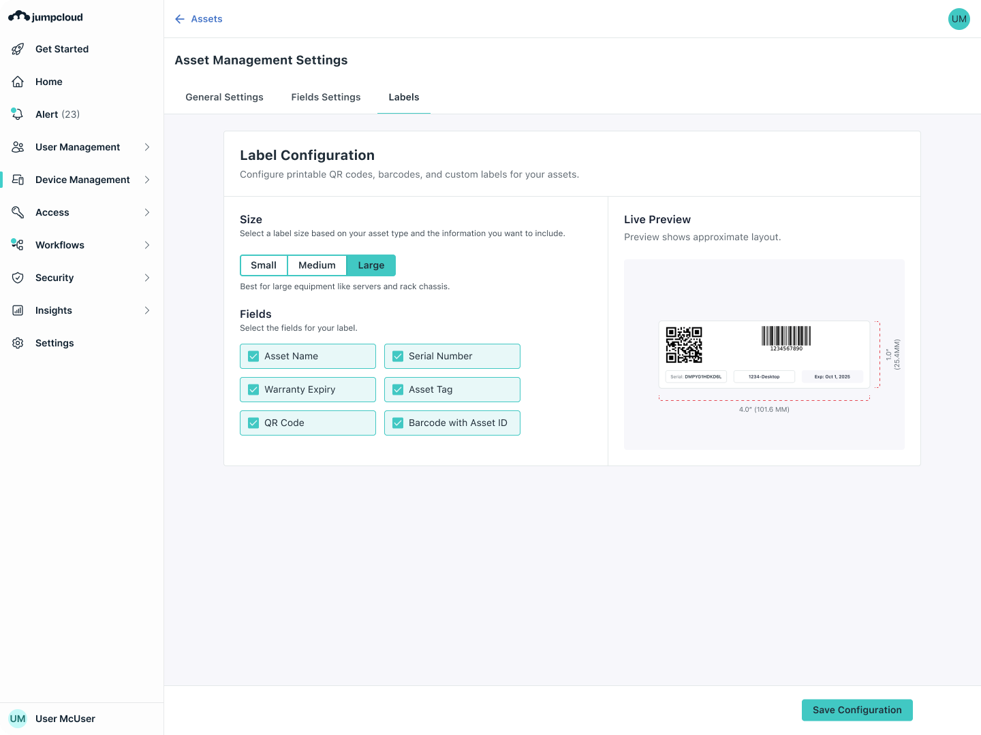
Task: Select the User Management people icon
Action: tap(18, 147)
